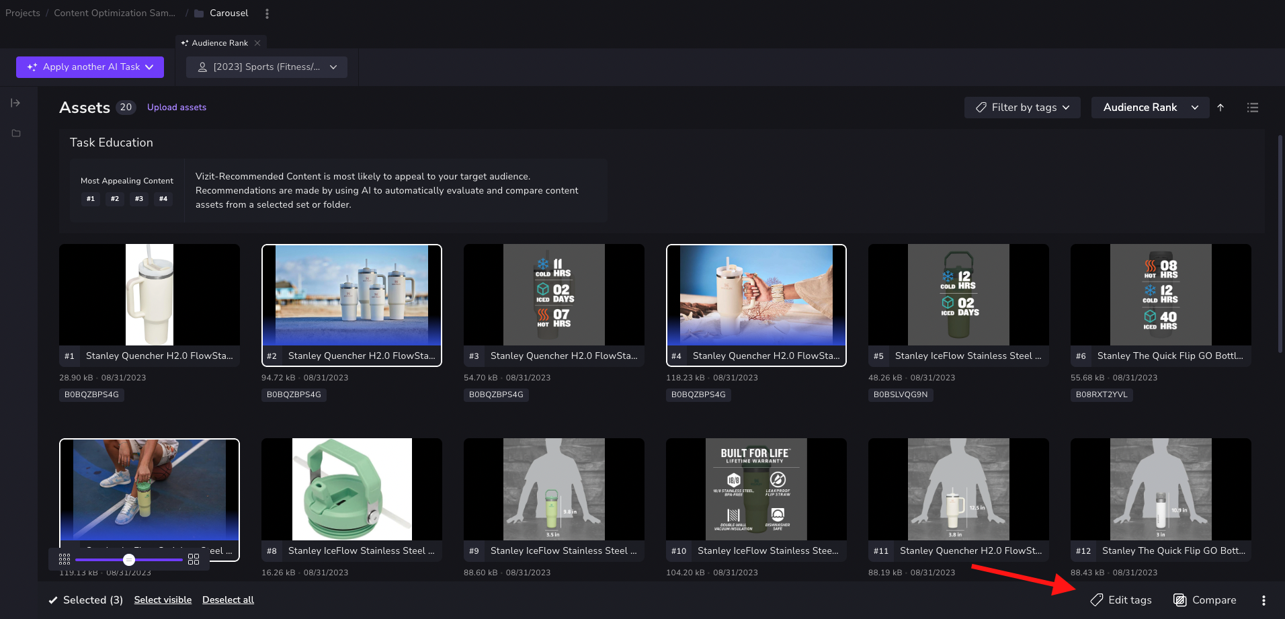Go to Projects breadcrumb
This screenshot has width=1285, height=619.
click(23, 13)
